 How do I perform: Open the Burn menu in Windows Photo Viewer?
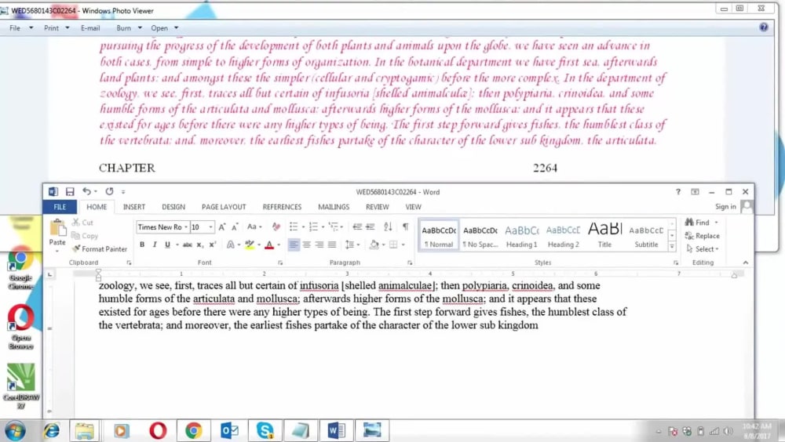[129, 28]
